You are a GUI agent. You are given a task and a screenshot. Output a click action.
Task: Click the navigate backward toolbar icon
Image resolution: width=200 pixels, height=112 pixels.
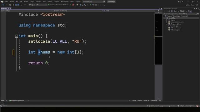point(3,5)
